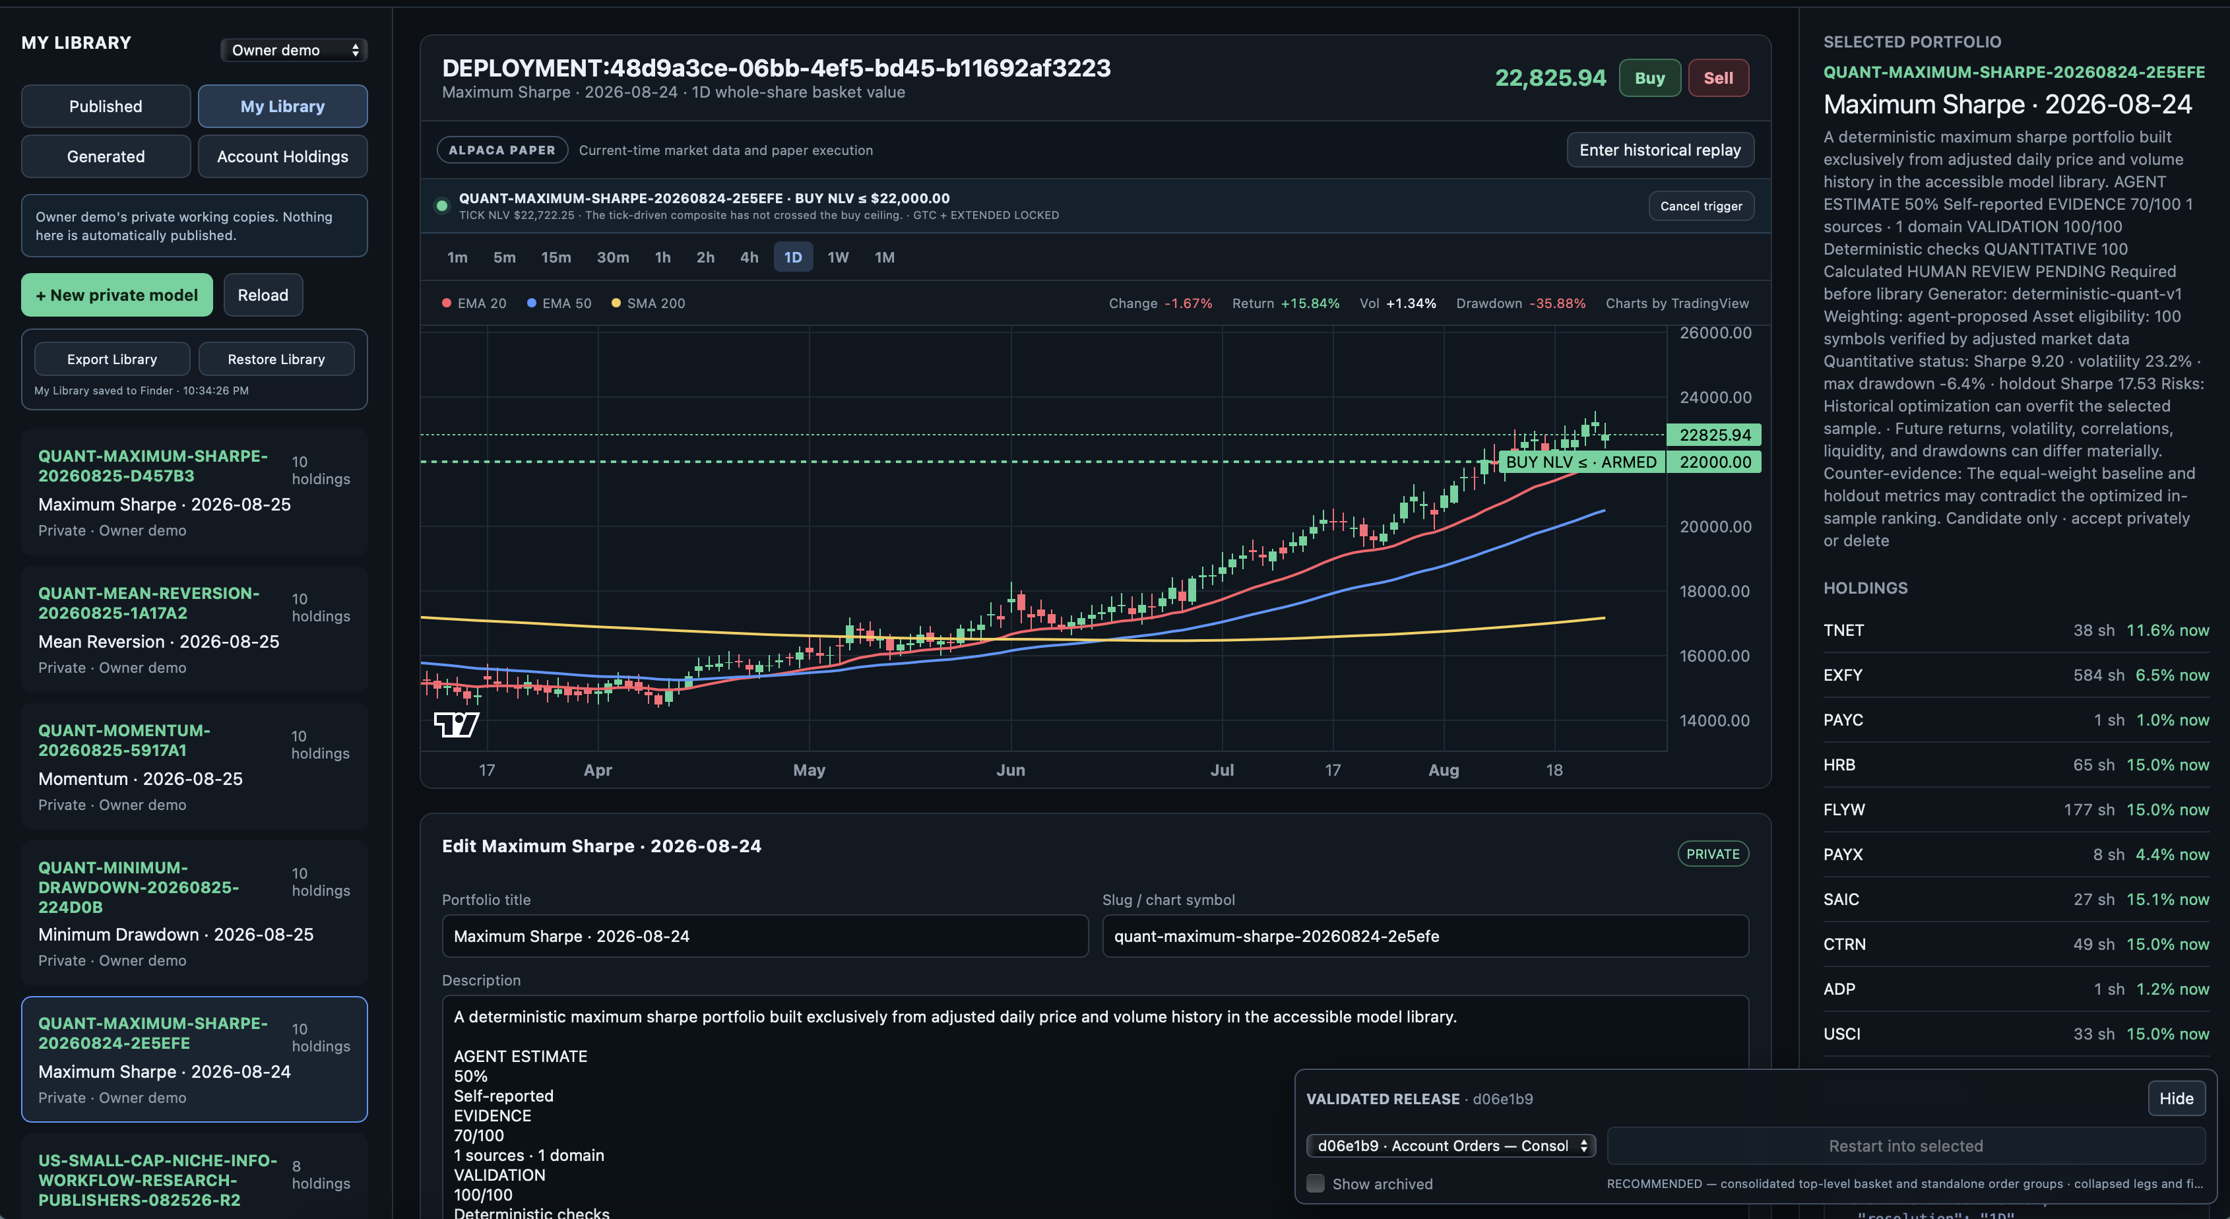Image resolution: width=2230 pixels, height=1219 pixels.
Task: Select the 15m chart interval
Action: (x=556, y=257)
